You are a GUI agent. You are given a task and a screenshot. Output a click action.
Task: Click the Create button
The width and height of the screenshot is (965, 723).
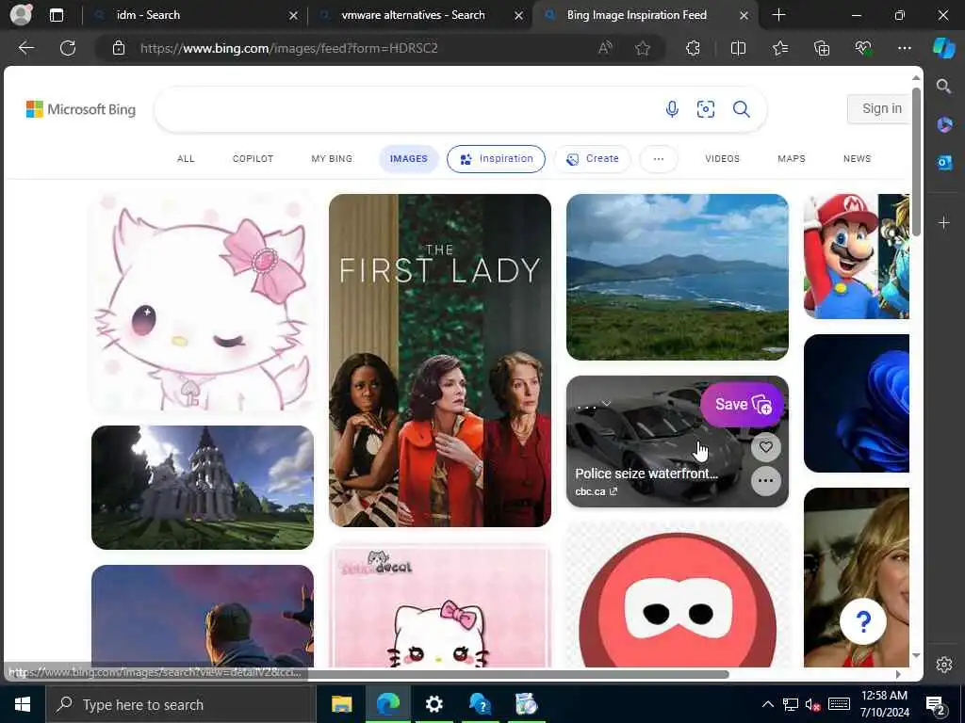(592, 158)
